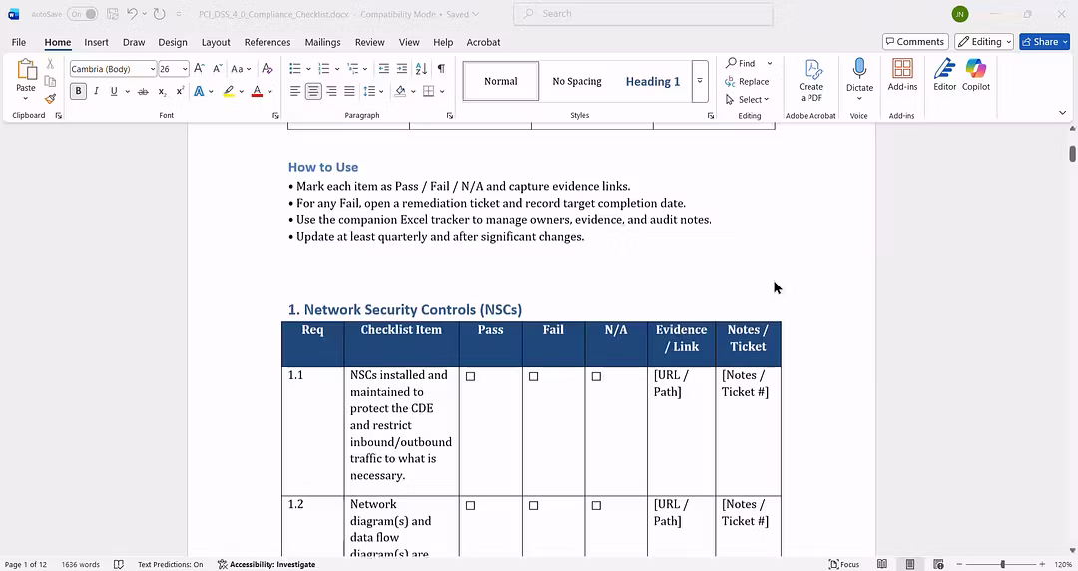Screen dimensions: 1078x571
Task: Check Fail box for requirement 1.2
Action: [533, 506]
